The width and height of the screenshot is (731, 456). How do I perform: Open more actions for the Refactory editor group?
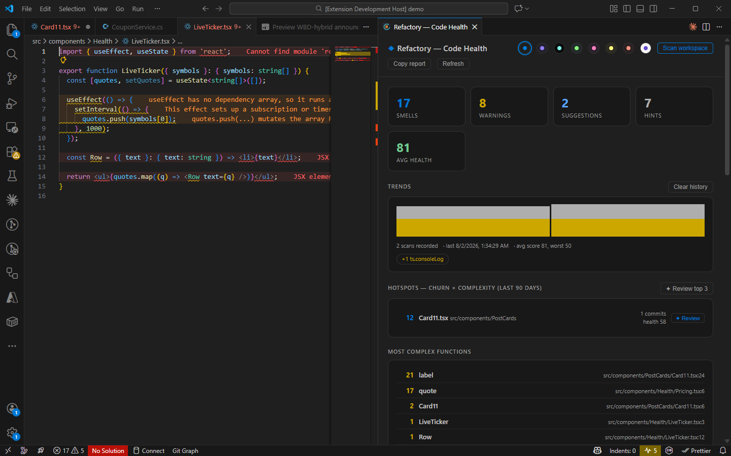[719, 27]
